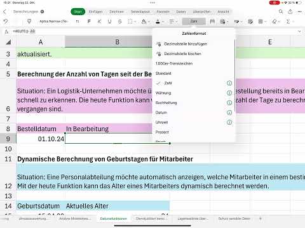
Task: Select the Start ribbon tab
Action: 78,11
